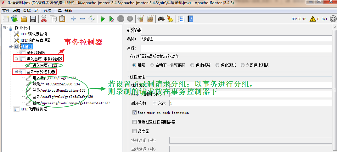Collapse the 线程组 tree node
Screen dimensions: 337x152
(10, 46)
